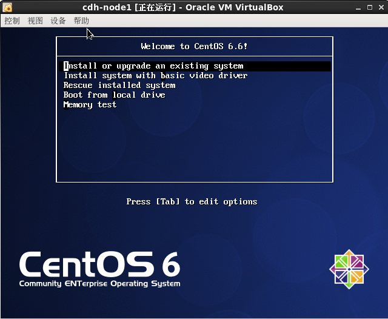The height and width of the screenshot is (319, 388).
Task: Open the 控制 menu
Action: coord(12,21)
